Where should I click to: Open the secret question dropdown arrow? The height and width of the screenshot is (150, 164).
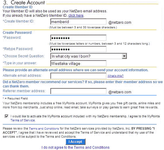[124, 56]
